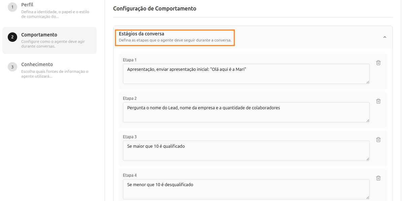406x201 pixels.
Task: Select the Comportamento step
Action: [39, 35]
